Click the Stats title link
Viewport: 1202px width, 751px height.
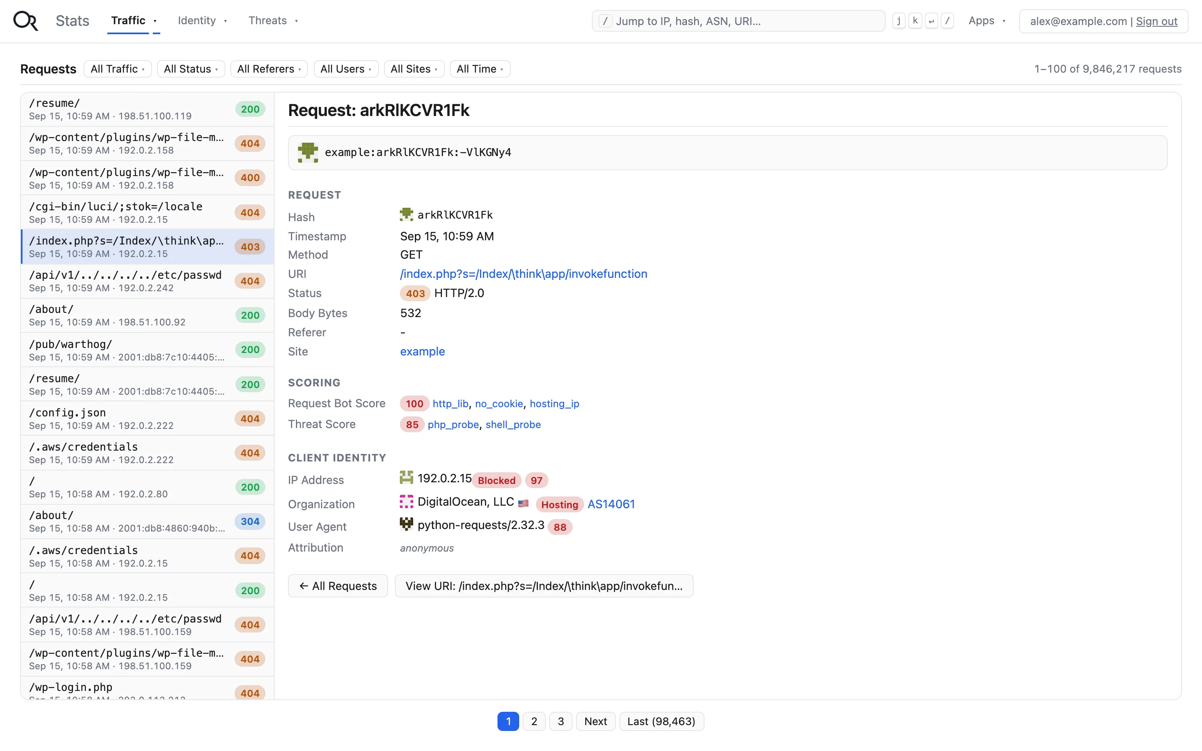73,21
